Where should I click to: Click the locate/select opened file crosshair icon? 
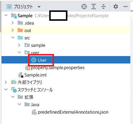84,7
